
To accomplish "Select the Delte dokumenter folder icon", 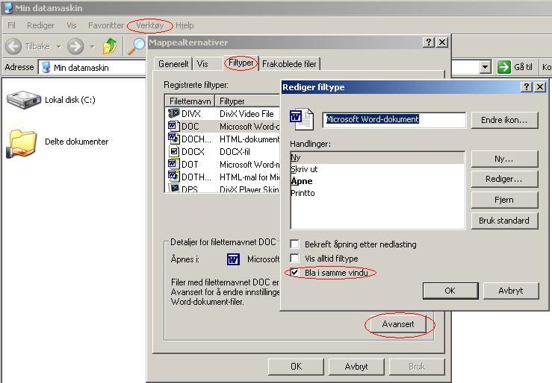I will 22,143.
